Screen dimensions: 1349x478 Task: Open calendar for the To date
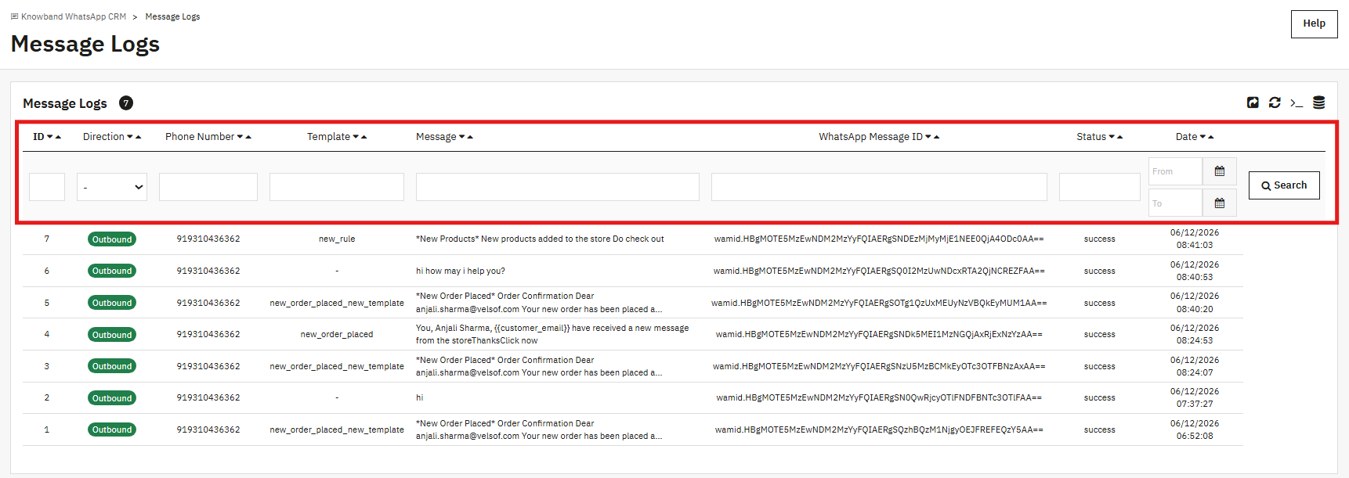1220,203
